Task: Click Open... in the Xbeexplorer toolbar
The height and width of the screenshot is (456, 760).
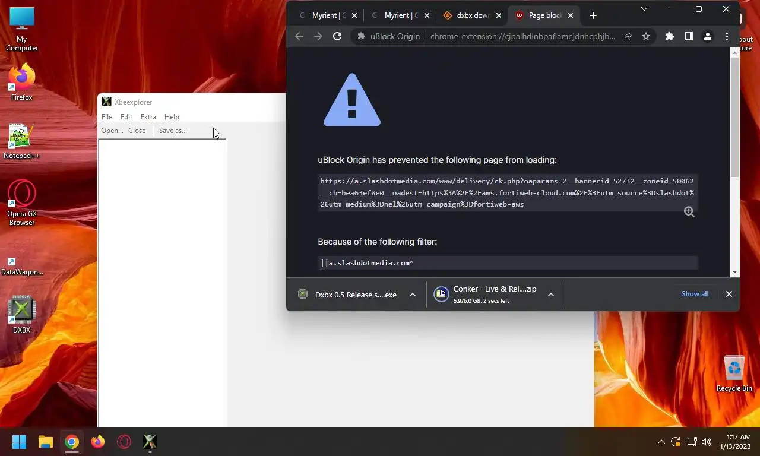Action: [x=112, y=131]
